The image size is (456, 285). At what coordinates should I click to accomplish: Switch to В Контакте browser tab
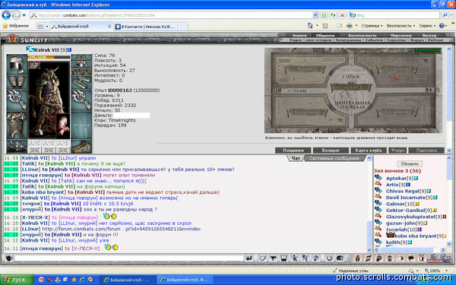145,27
